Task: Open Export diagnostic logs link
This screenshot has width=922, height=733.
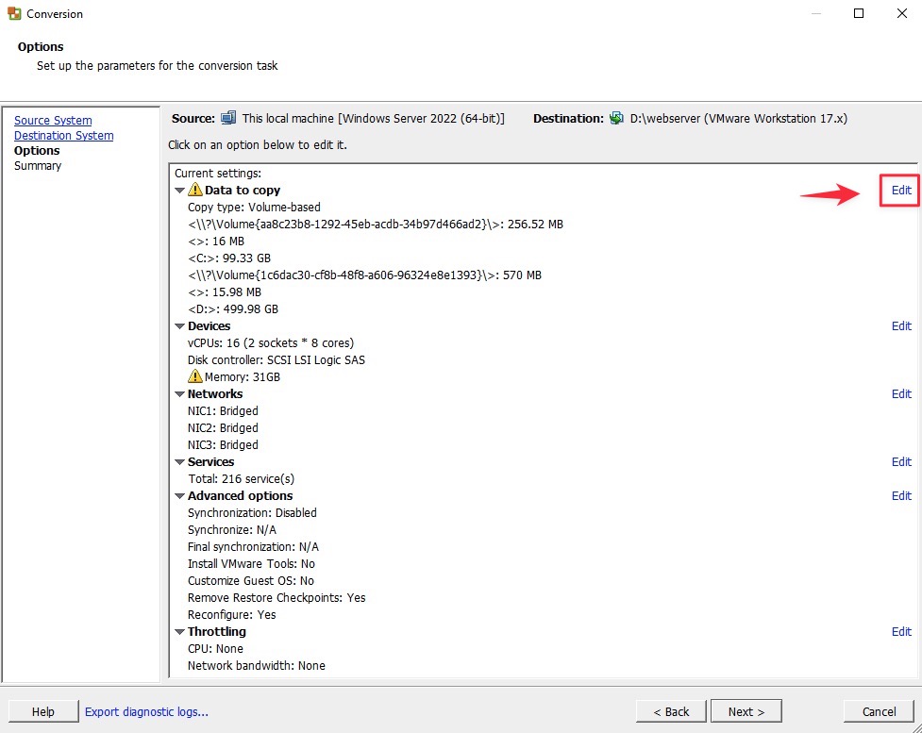Action: (x=146, y=711)
